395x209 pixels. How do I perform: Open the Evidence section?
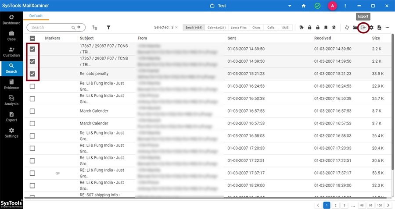click(x=11, y=85)
